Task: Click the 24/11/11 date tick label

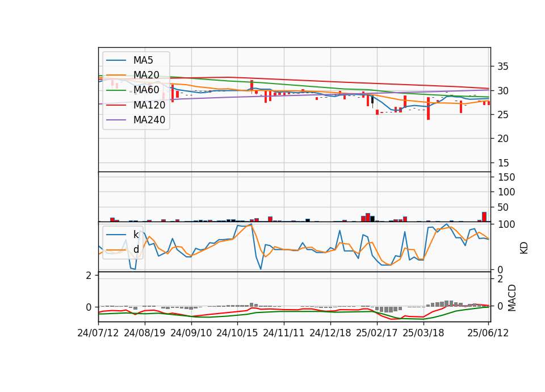Action: (x=284, y=333)
